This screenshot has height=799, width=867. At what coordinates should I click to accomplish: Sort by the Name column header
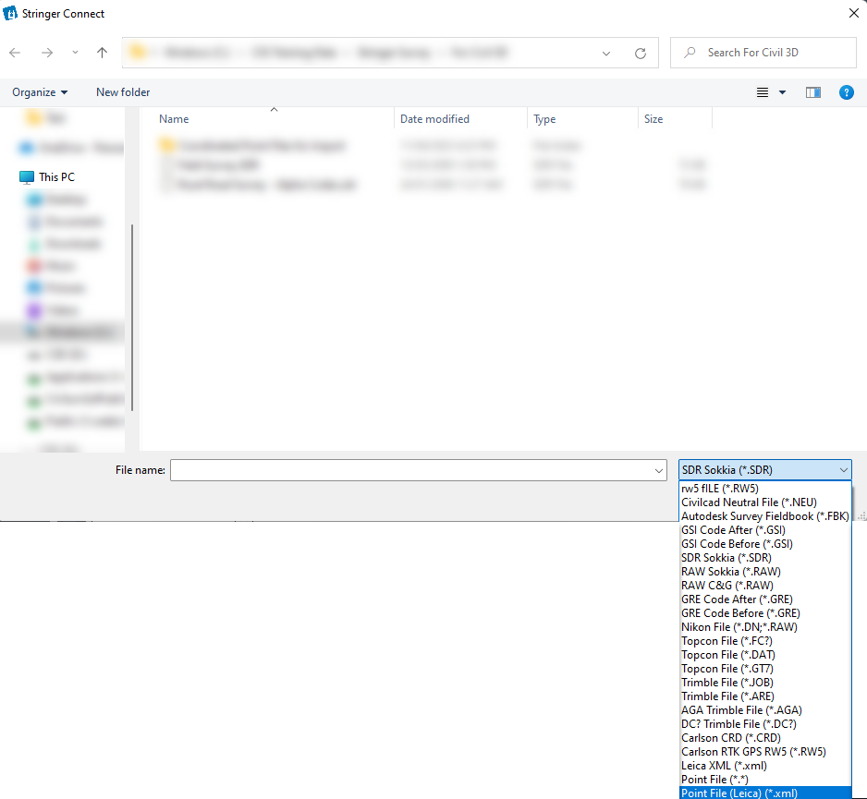(x=268, y=119)
